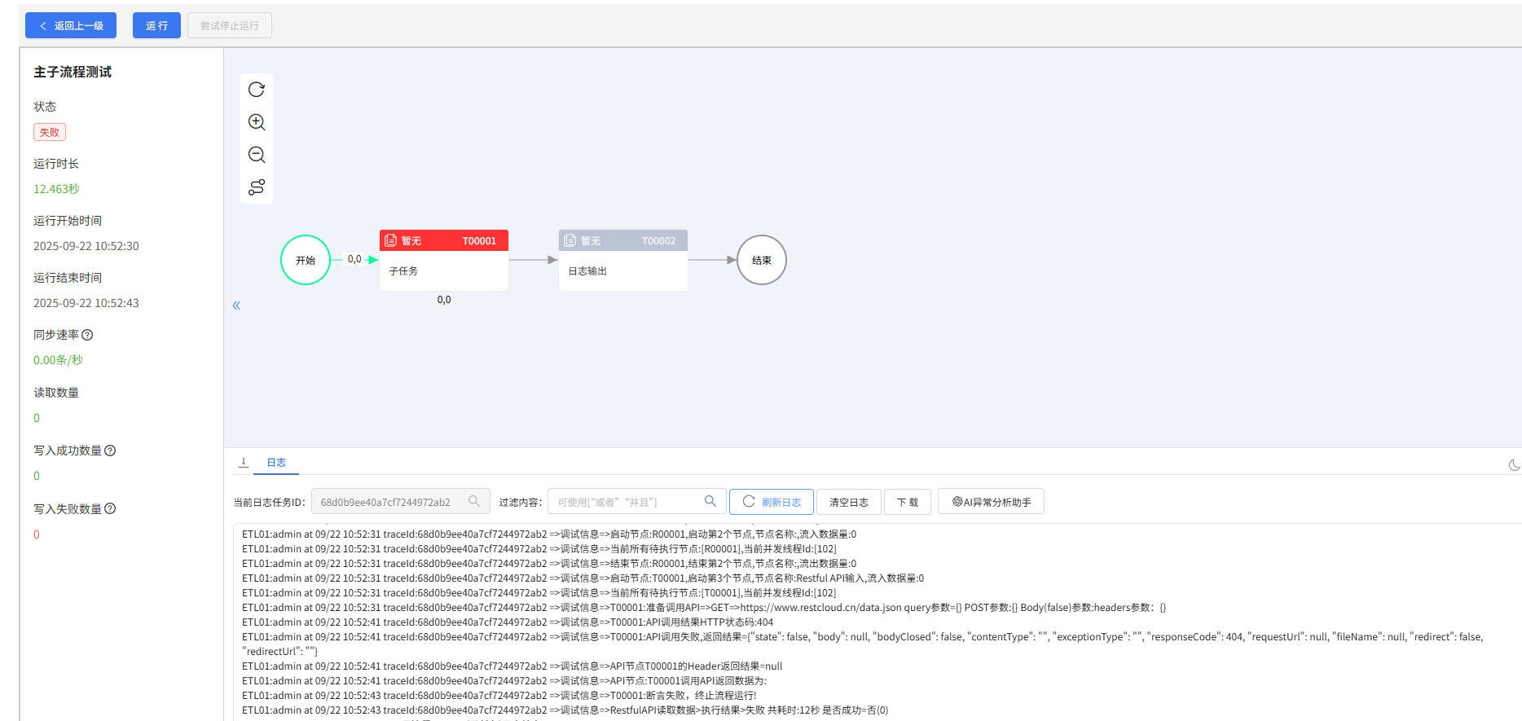This screenshot has height=721, width=1522.
Task: Click the 清空日志 button
Action: coord(849,502)
